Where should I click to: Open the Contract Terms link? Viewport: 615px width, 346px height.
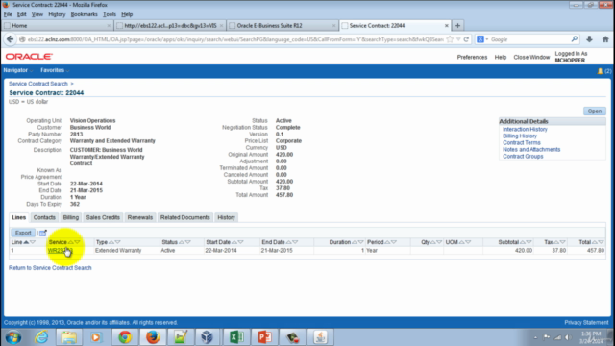point(522,143)
